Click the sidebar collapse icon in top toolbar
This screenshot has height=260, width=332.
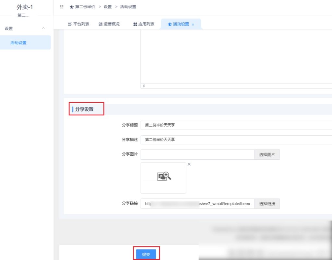pyautogui.click(x=61, y=6)
